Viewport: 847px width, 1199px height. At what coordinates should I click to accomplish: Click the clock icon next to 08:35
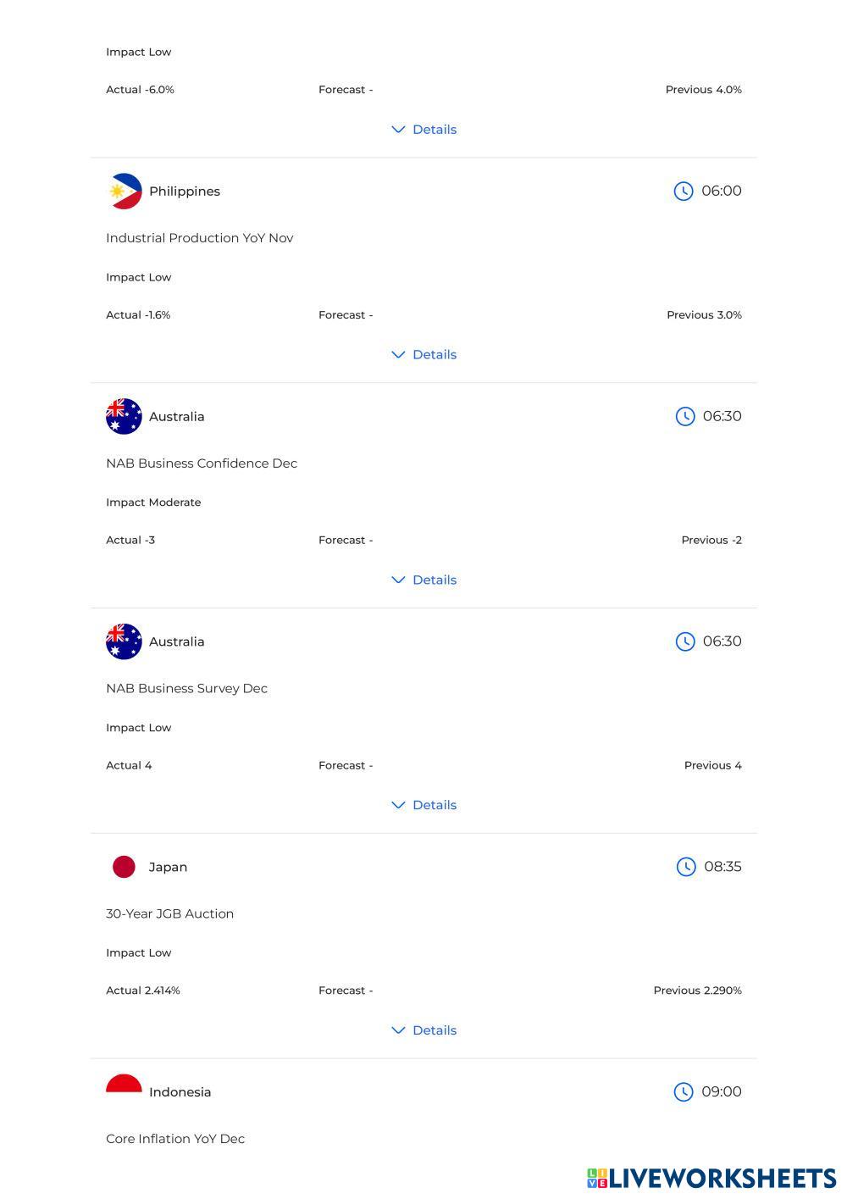[x=686, y=867]
